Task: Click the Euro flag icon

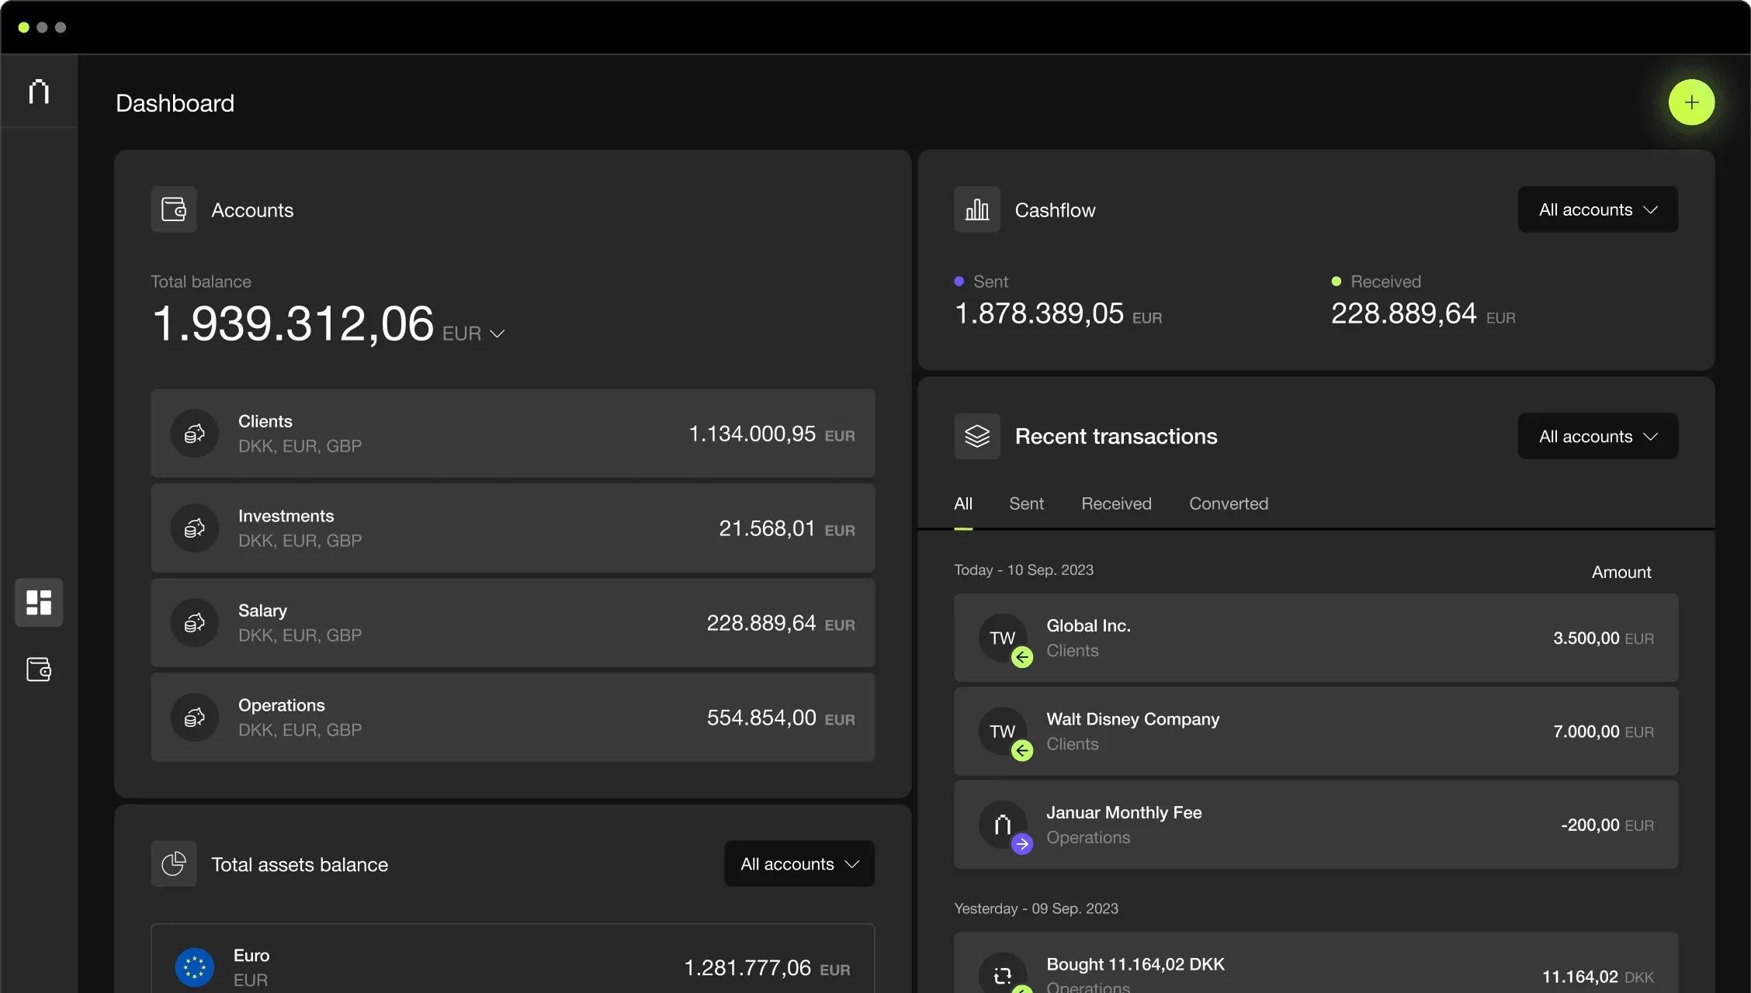Action: click(x=194, y=967)
